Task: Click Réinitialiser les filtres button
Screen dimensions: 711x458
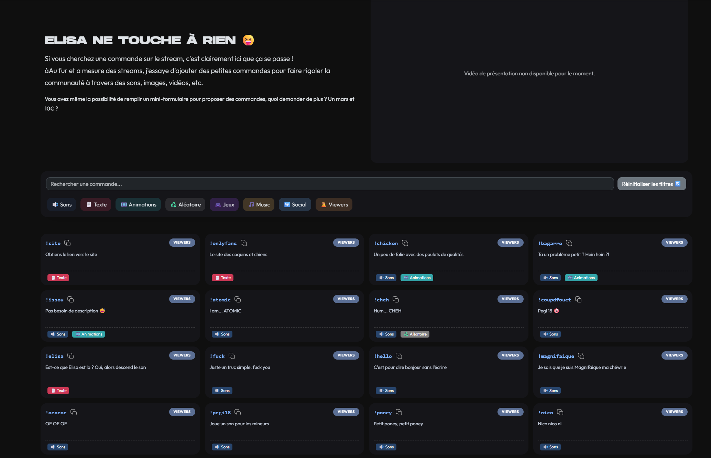Action: pyautogui.click(x=652, y=184)
